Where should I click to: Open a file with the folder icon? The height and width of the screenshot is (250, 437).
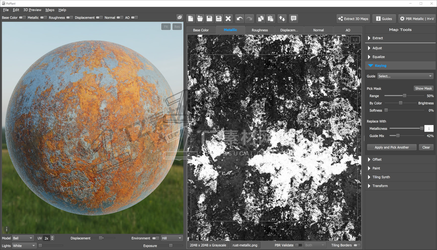tap(200, 19)
